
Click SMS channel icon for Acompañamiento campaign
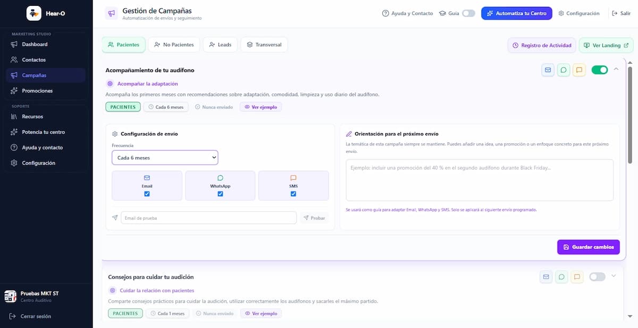pyautogui.click(x=579, y=70)
